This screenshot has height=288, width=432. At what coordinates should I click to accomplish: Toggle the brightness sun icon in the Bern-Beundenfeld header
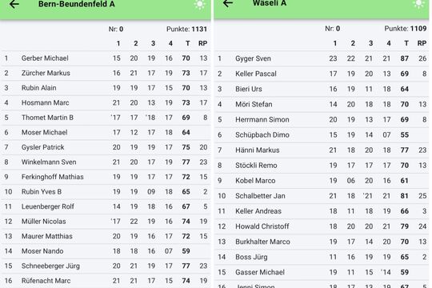coord(199,5)
